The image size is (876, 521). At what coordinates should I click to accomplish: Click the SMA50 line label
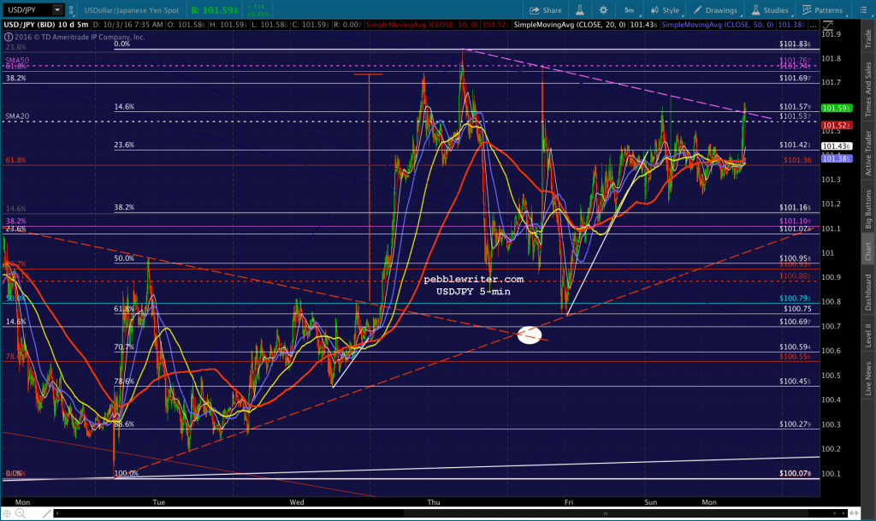17,60
